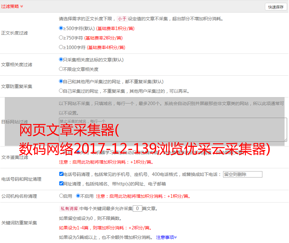Image resolution: width=289 pixels, height=243 pixels.
Task: Click the red 注意 warning in 公司机构名称清理 row
Action: 143,196
